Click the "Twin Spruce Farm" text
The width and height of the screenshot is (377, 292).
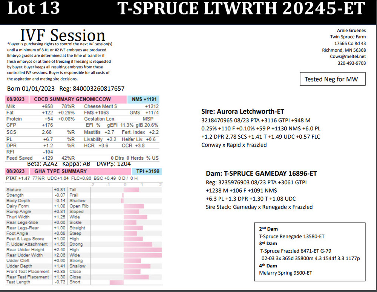click(x=348, y=37)
